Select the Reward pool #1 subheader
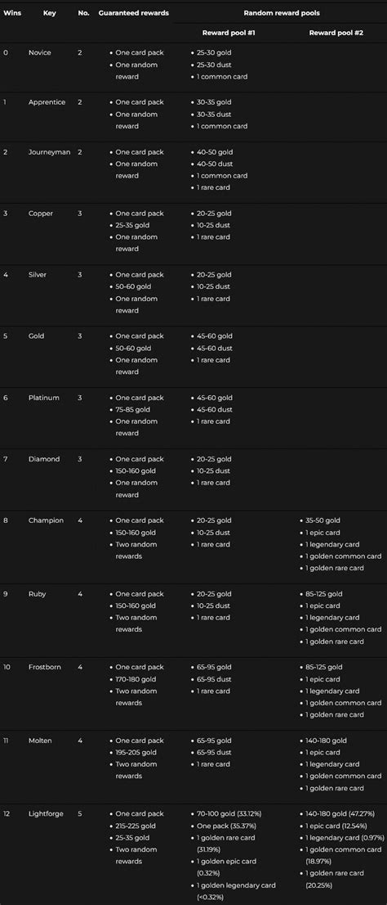The width and height of the screenshot is (387, 905). click(x=229, y=33)
